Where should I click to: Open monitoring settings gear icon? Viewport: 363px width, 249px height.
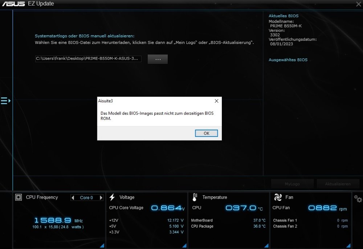358,199
